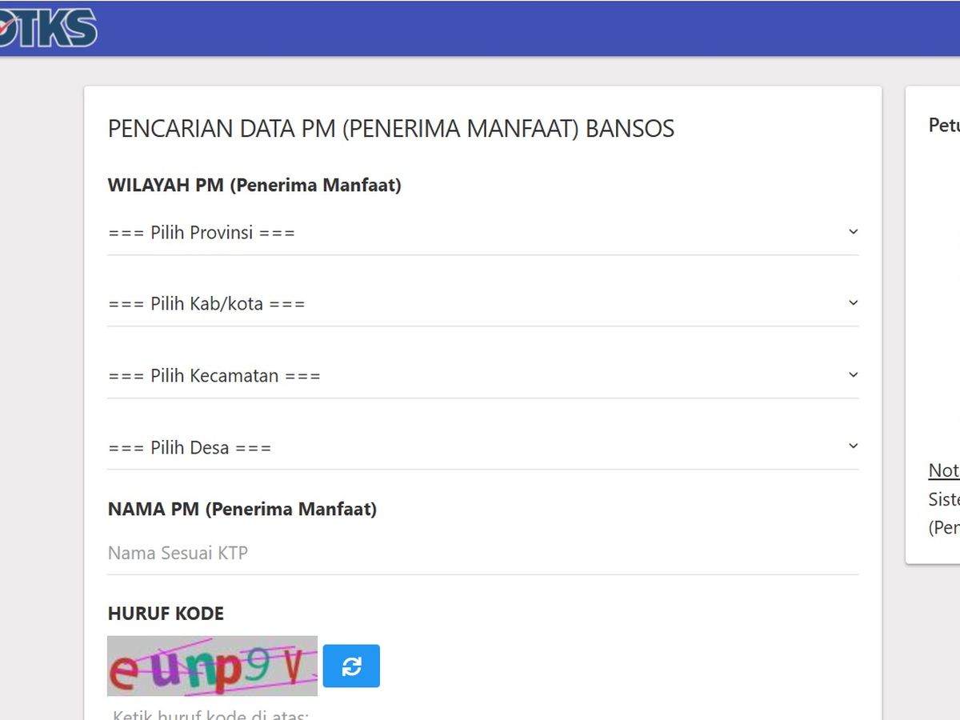Refresh the captcha code image

tap(351, 666)
